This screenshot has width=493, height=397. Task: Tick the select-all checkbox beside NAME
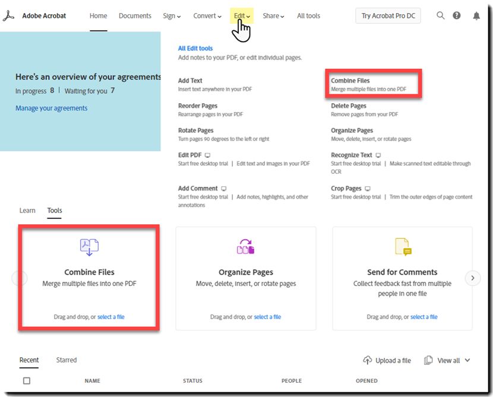coord(27,380)
